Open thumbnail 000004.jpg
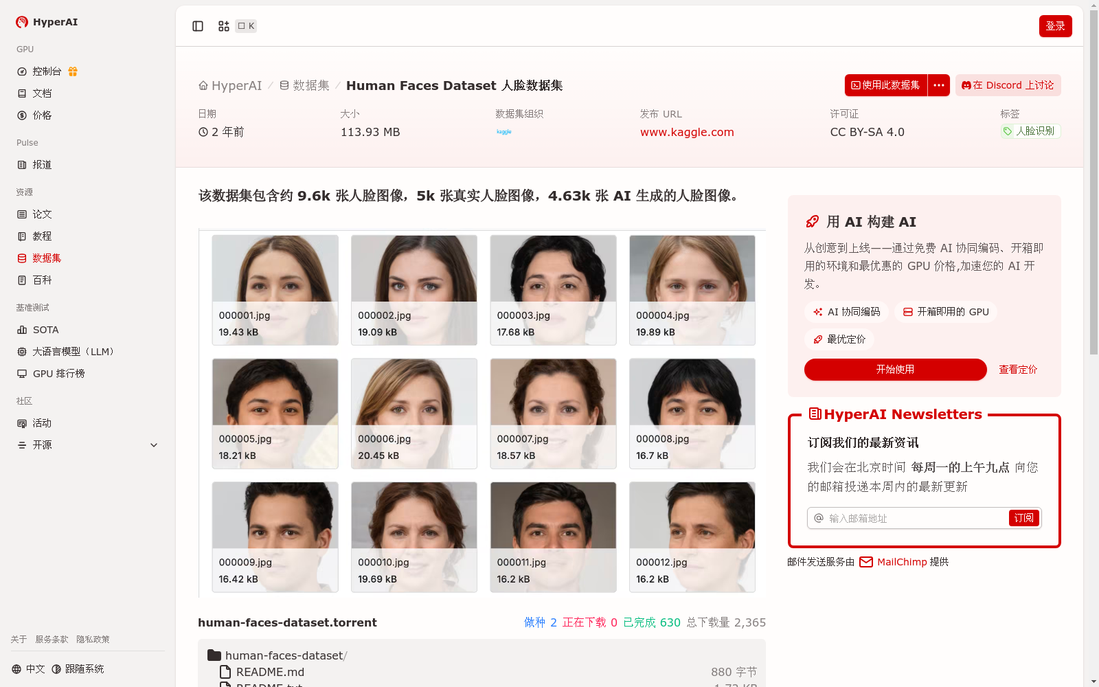1099x687 pixels. (692, 290)
